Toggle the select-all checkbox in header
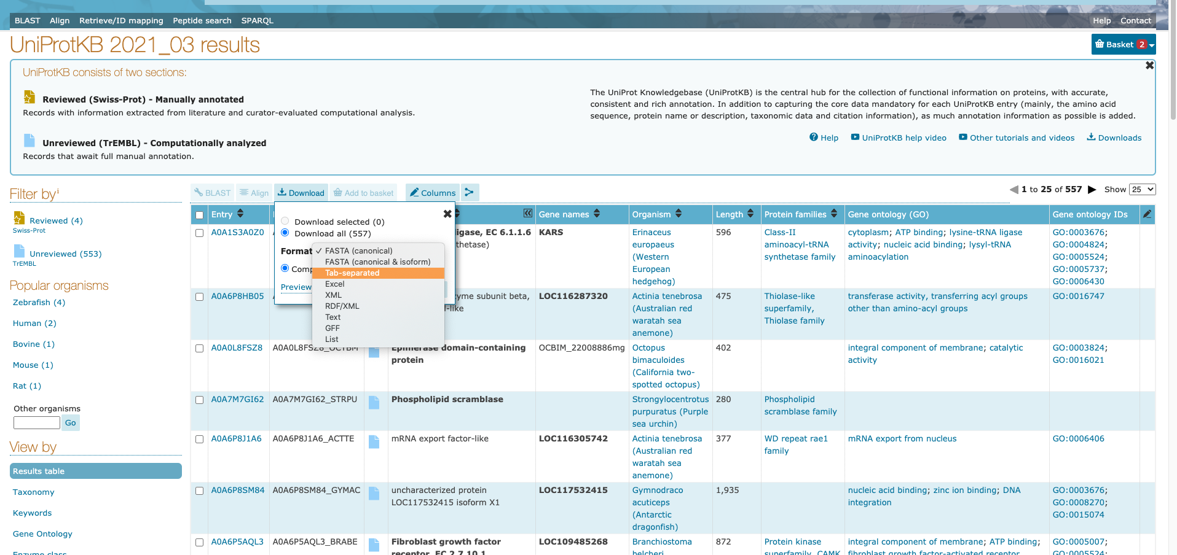 pos(199,215)
